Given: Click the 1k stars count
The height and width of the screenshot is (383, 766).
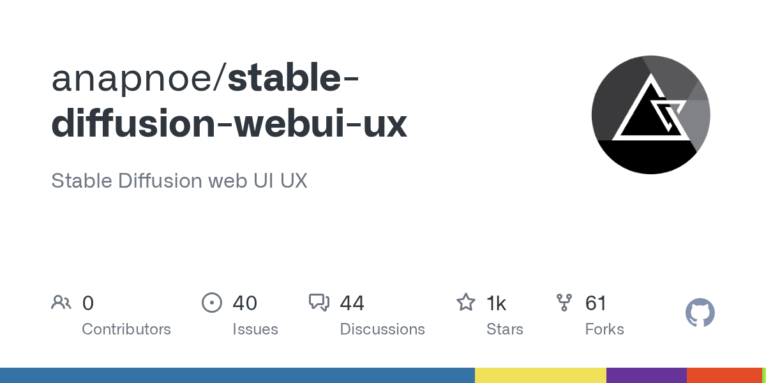Looking at the screenshot, I should 496,303.
